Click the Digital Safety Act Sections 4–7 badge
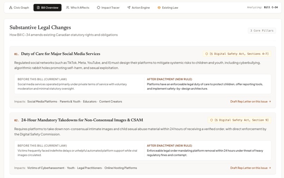284x178 pixels. point(237,54)
